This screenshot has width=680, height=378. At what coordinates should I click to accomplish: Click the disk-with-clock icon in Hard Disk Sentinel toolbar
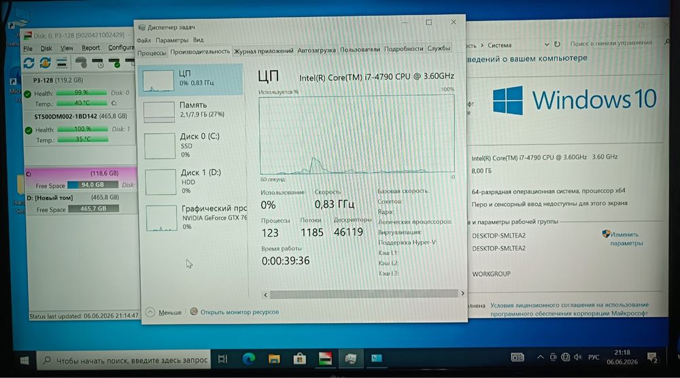(x=98, y=63)
